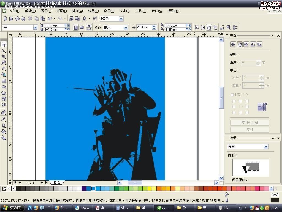Viewport: 282px width, 212px height.
Task: Choose center anchor radio point
Action: click(x=241, y=107)
